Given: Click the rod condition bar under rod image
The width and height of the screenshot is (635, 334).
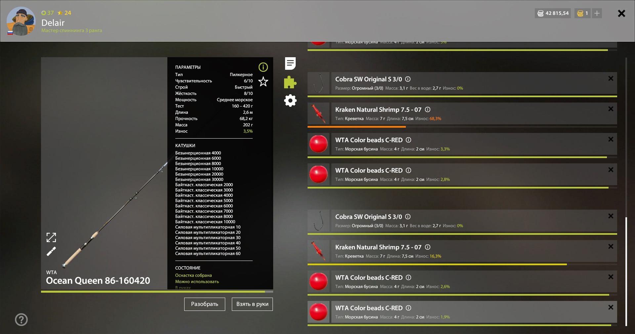Looking at the screenshot, I should pos(157,292).
